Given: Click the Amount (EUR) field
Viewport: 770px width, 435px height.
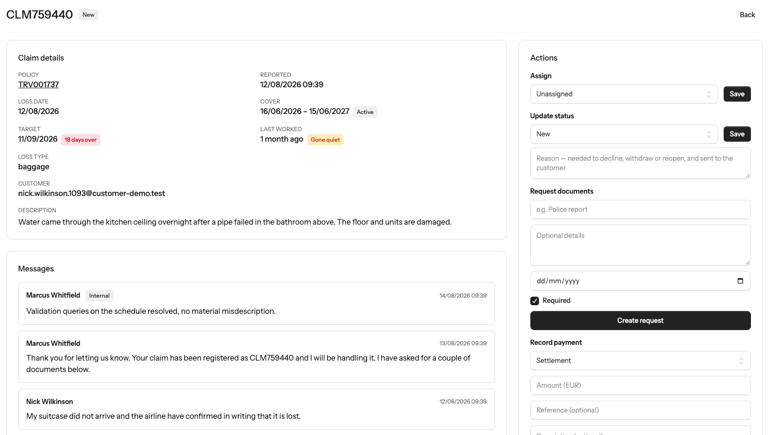Looking at the screenshot, I should pos(640,385).
